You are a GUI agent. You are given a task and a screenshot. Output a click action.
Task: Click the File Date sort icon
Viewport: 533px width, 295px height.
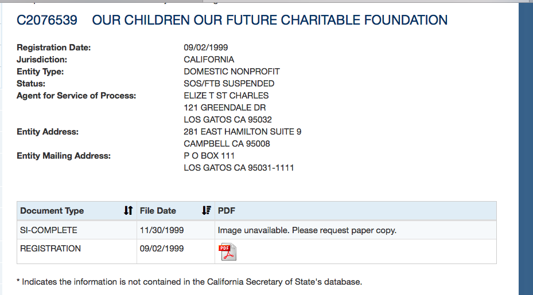(x=207, y=211)
